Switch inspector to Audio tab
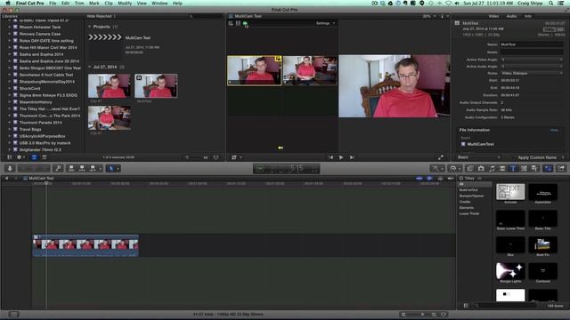The height and width of the screenshot is (320, 570). coord(511,16)
